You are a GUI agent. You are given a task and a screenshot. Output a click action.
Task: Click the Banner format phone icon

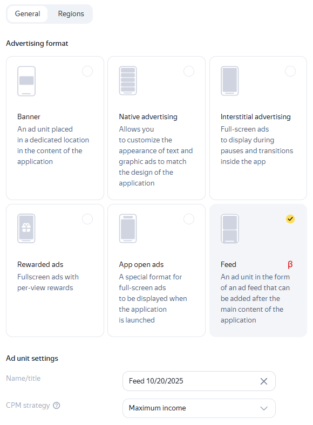pos(26,81)
